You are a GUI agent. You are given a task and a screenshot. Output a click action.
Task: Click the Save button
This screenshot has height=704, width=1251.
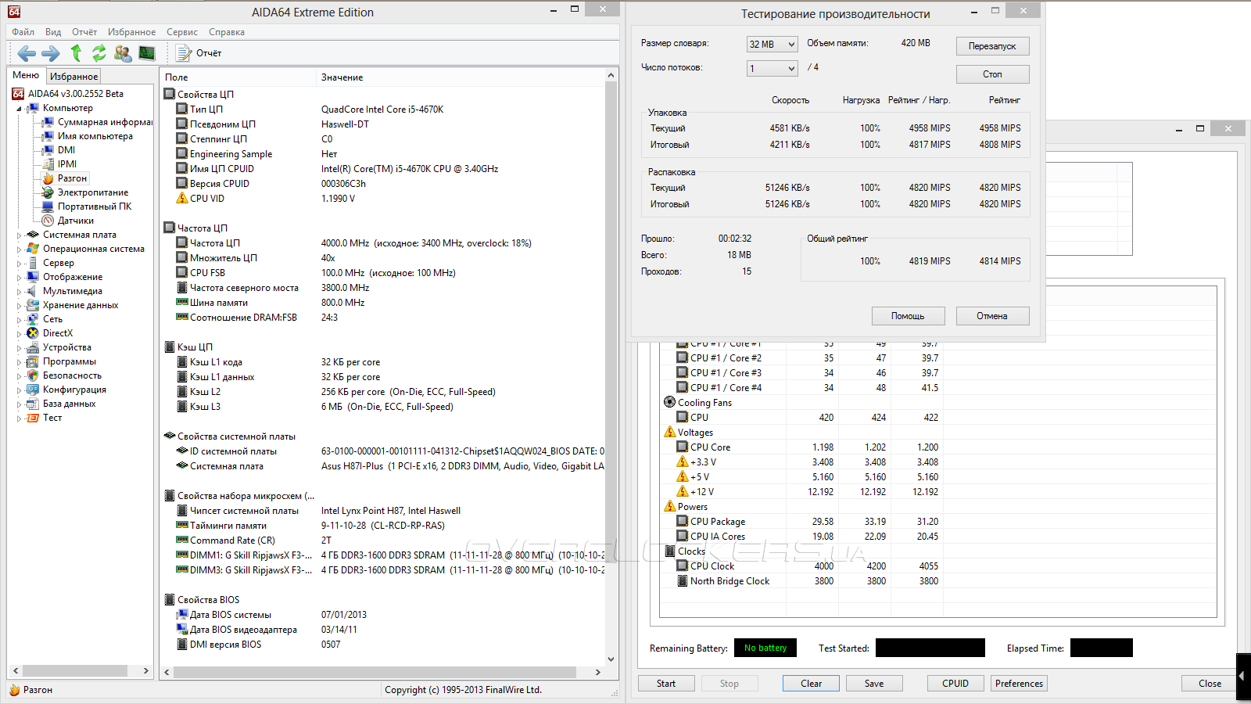(x=874, y=684)
